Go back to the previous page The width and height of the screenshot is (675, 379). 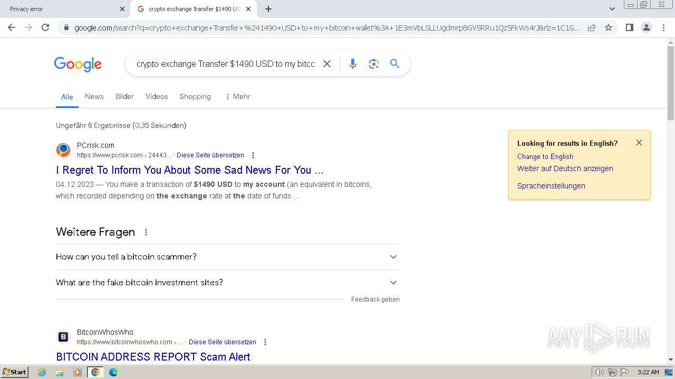click(12, 27)
